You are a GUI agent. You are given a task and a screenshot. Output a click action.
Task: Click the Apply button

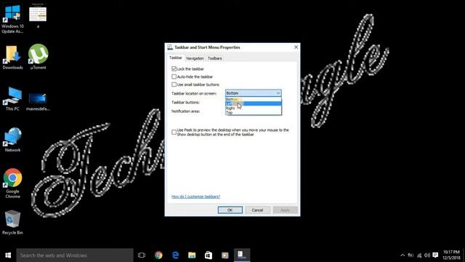[285, 210]
